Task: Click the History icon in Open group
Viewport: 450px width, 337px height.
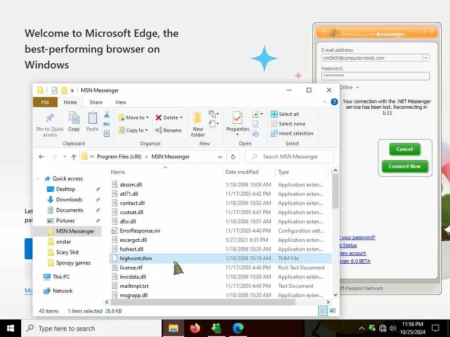Action: coord(255,133)
